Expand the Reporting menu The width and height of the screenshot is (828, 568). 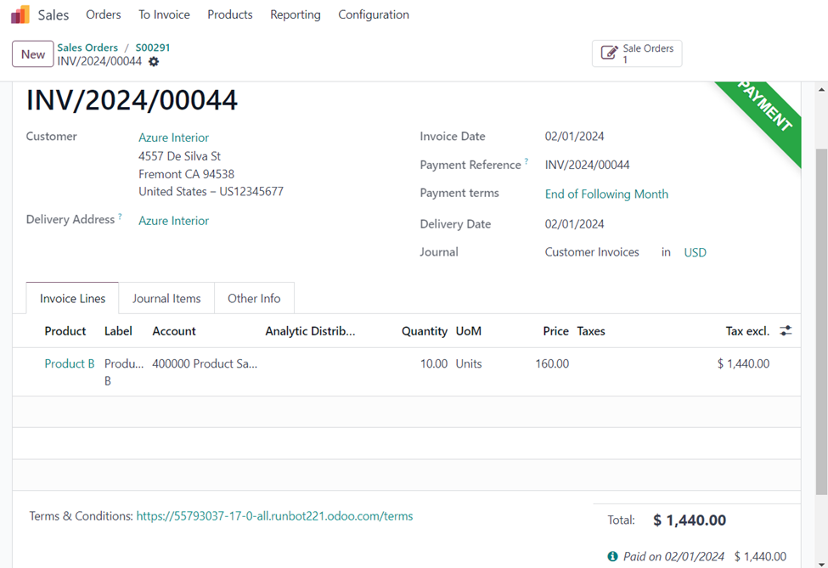pyautogui.click(x=295, y=14)
